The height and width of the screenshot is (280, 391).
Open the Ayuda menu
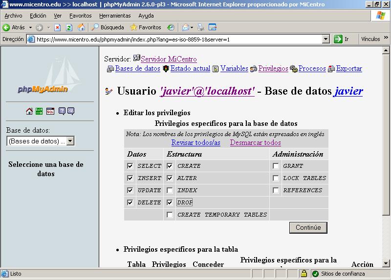(146, 16)
